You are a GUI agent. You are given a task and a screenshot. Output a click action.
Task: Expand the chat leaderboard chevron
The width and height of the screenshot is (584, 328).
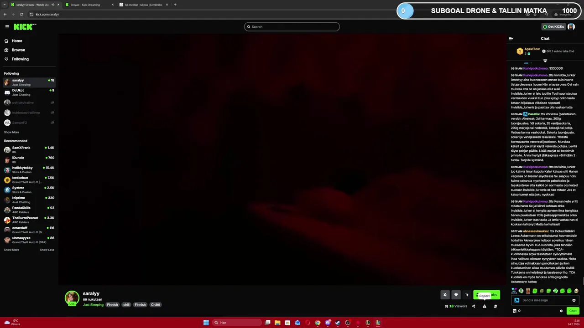[x=545, y=60]
